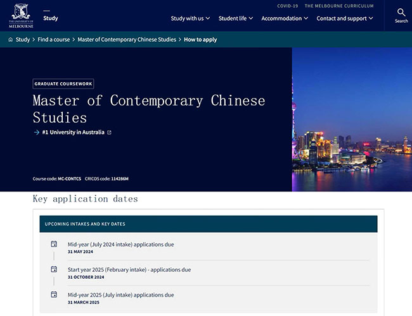Screen dimensions: 412x316
Task: Open Master of Contemporary Chinese Studies breadcrumb
Action: coord(127,40)
